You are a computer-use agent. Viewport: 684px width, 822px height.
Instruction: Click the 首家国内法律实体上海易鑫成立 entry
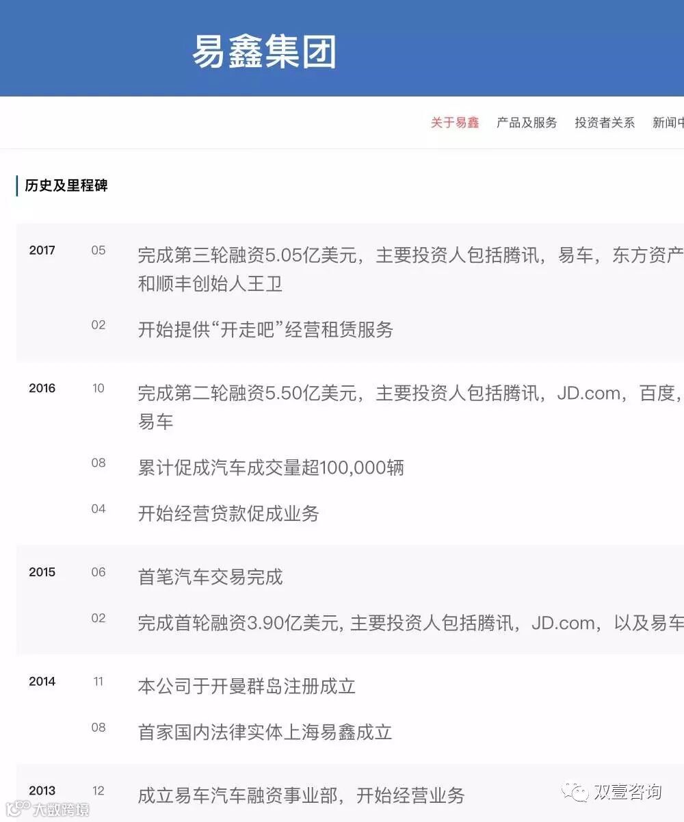tap(265, 732)
